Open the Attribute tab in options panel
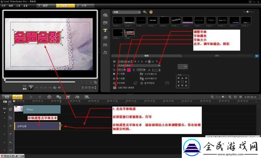 (x=217, y=56)
